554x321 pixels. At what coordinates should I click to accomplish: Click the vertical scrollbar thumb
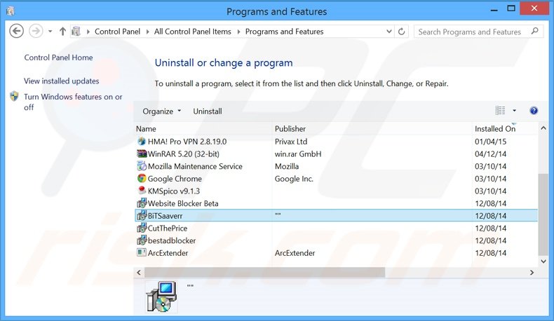543,214
